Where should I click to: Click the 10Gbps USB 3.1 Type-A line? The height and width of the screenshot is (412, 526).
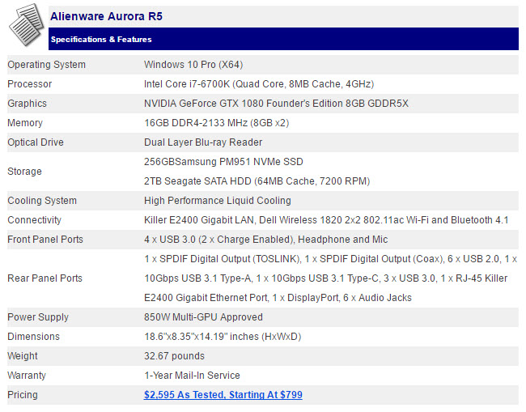click(x=326, y=278)
